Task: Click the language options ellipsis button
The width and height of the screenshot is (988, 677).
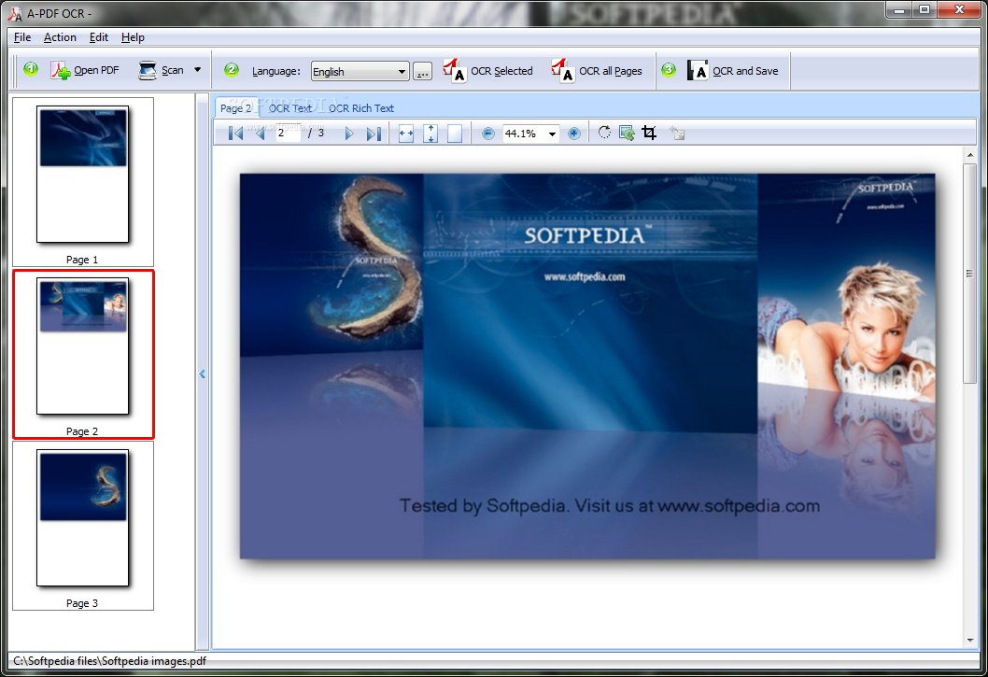Action: [x=422, y=71]
